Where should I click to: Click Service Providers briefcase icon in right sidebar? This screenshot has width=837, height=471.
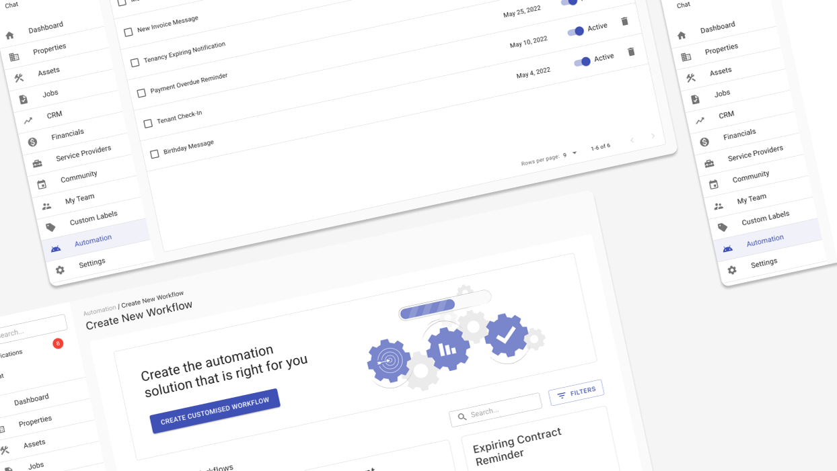tap(709, 163)
